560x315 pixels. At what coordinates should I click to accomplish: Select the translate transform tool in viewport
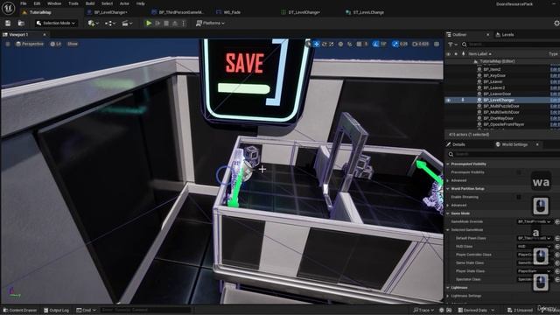pos(317,44)
